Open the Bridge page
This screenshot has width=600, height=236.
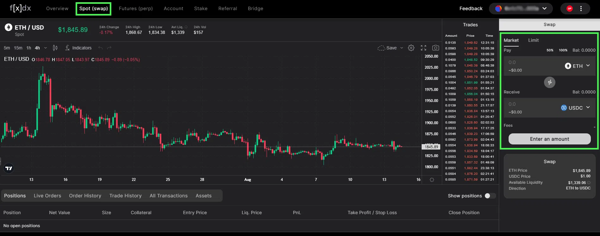[x=256, y=9]
